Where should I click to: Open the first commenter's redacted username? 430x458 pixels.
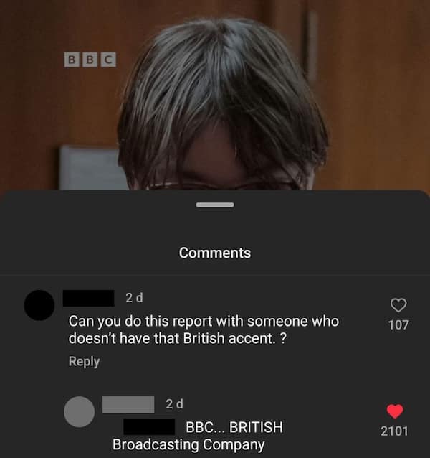[x=89, y=298]
